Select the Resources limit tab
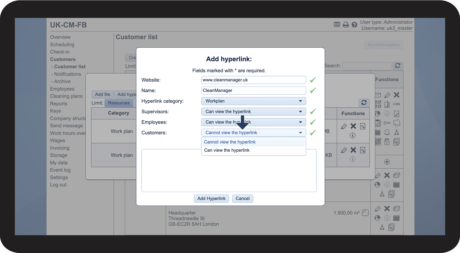Image resolution: width=460 pixels, height=253 pixels. 119,103
